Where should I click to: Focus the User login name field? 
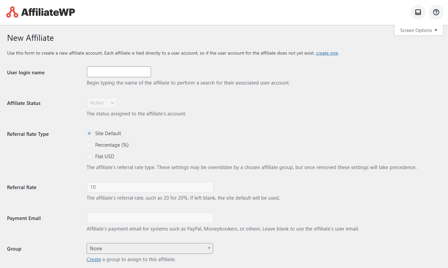pos(119,72)
